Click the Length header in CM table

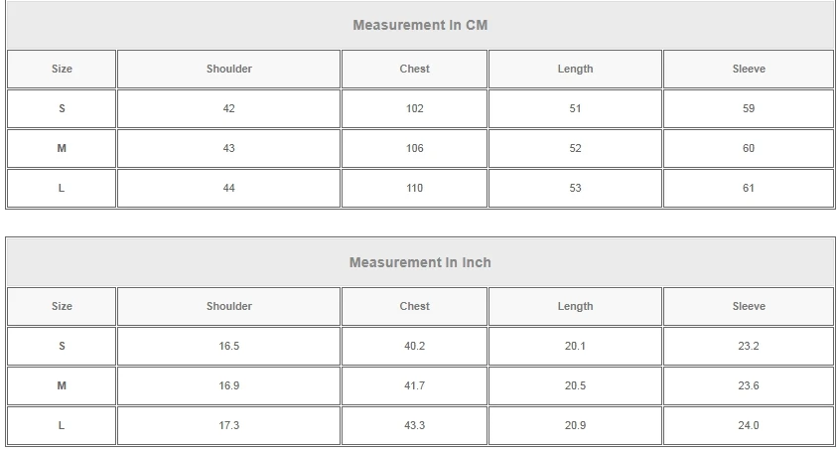[x=575, y=69]
